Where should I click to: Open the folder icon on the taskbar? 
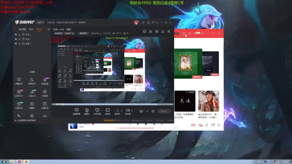coord(12,162)
